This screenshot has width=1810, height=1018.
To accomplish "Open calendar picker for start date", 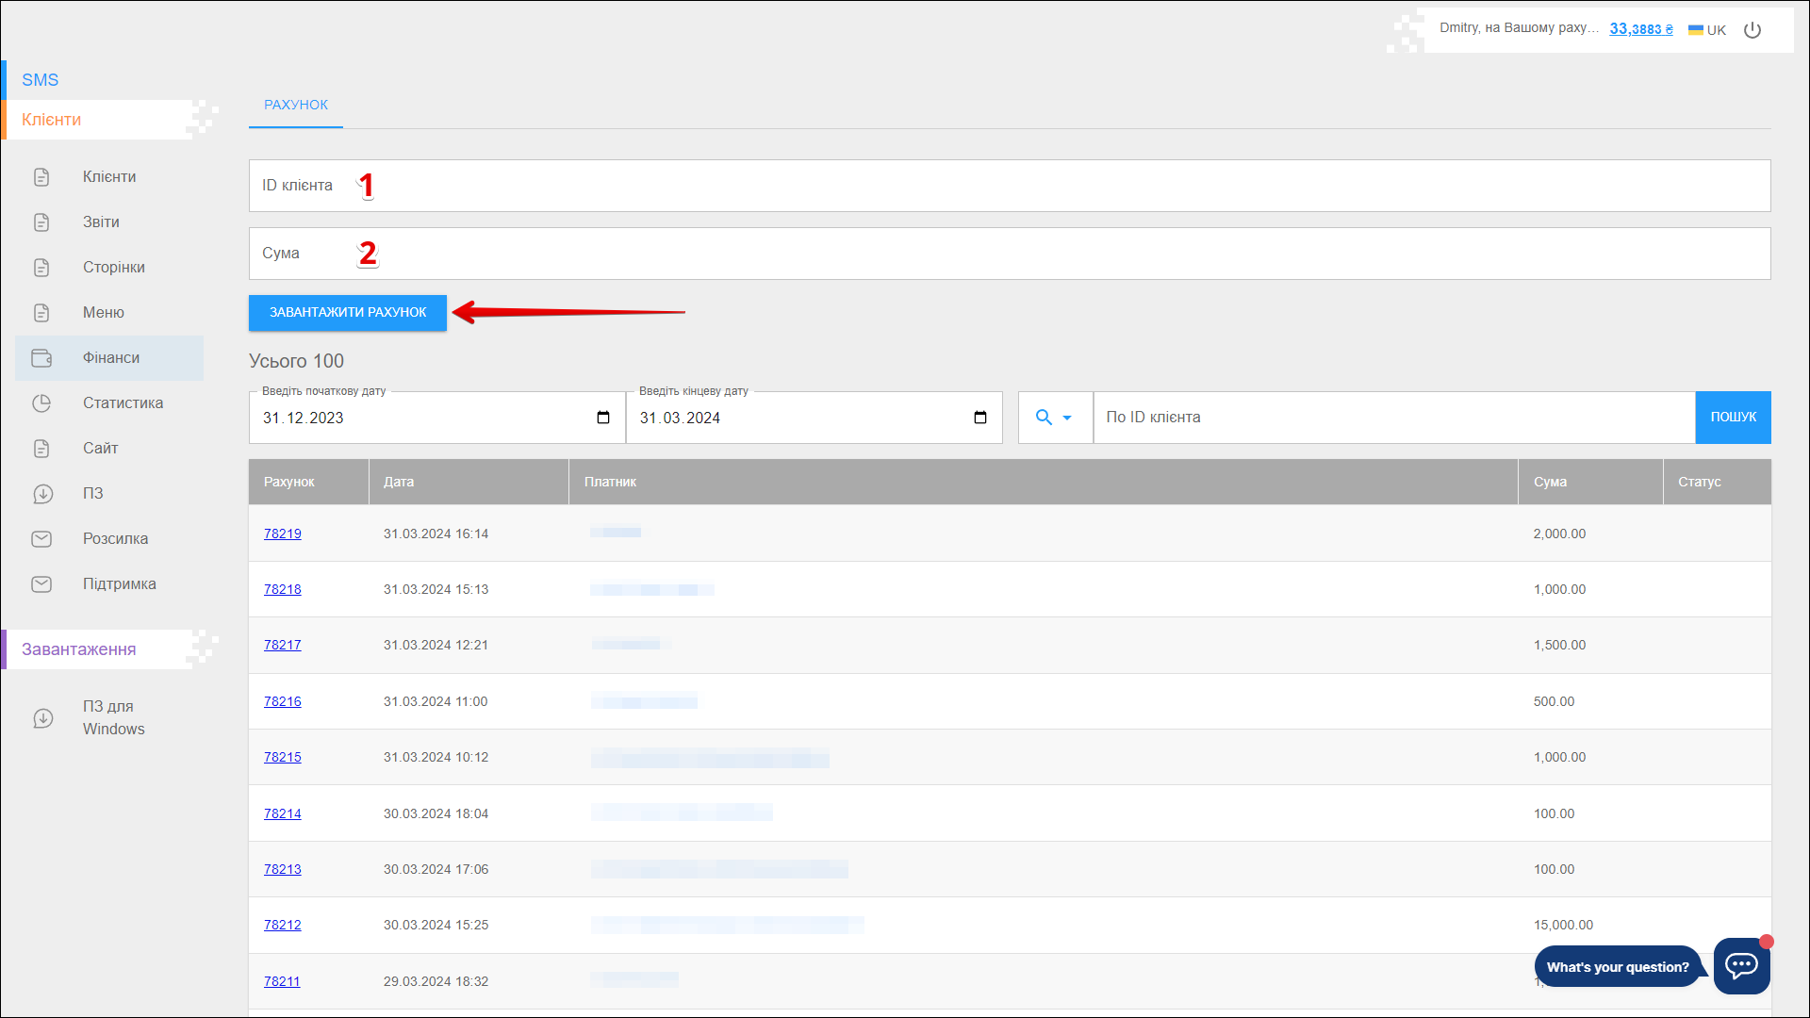I will pyautogui.click(x=603, y=418).
